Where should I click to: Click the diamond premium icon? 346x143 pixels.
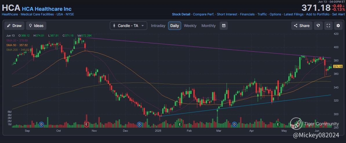tap(318, 26)
